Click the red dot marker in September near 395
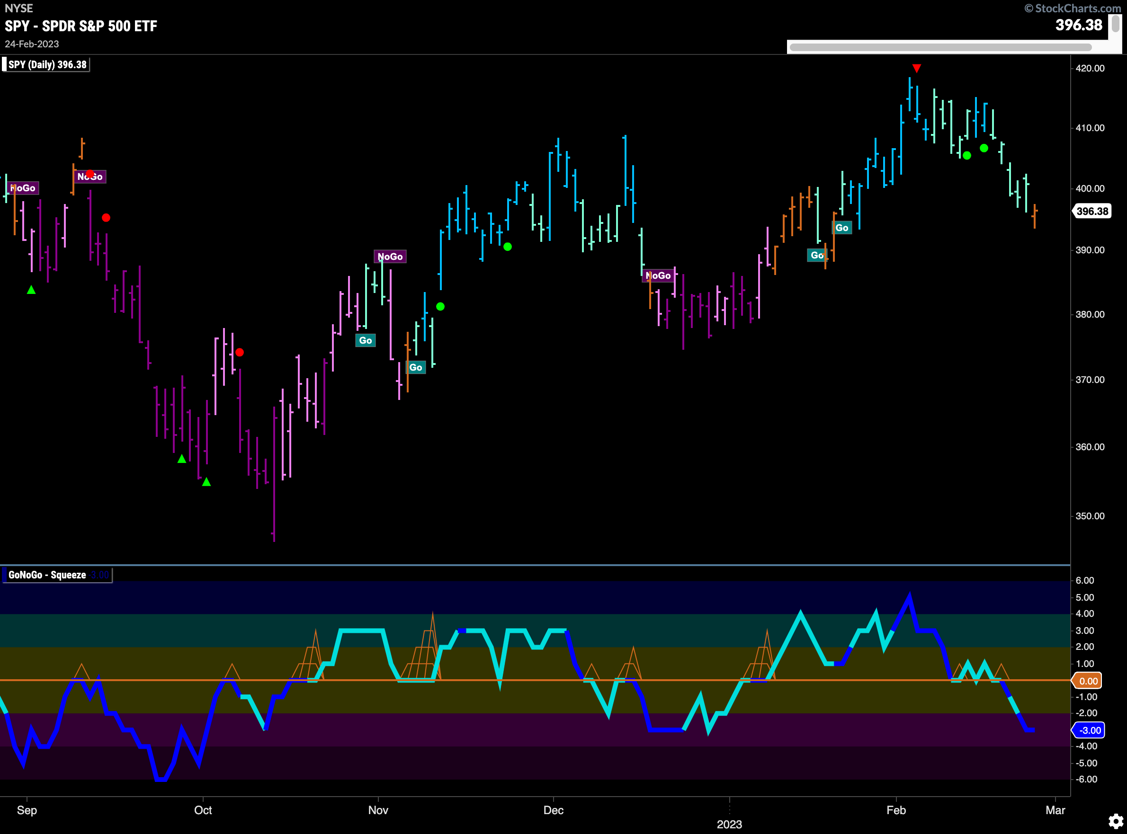 (x=106, y=218)
